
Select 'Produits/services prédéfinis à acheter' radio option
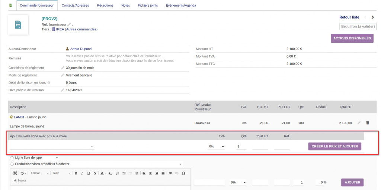click(12, 164)
